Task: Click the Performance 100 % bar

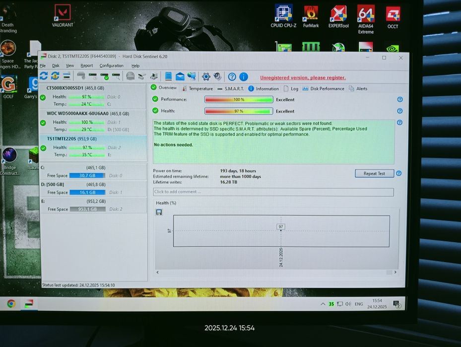Action: (x=239, y=99)
